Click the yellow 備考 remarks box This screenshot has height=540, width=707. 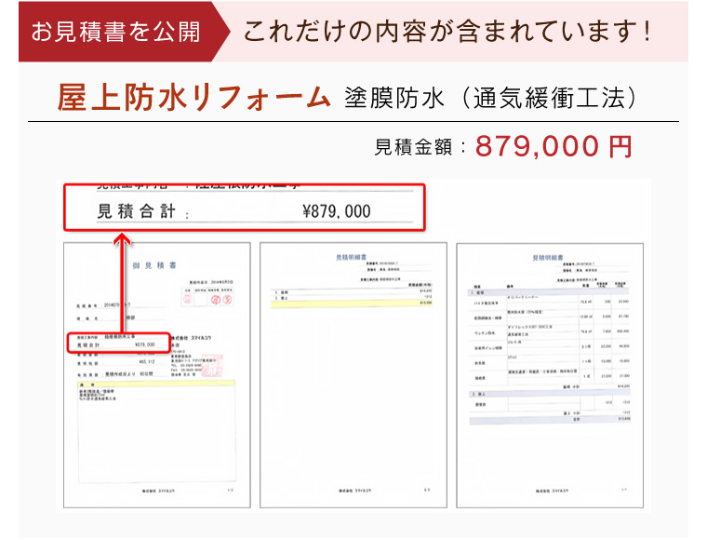[156, 385]
